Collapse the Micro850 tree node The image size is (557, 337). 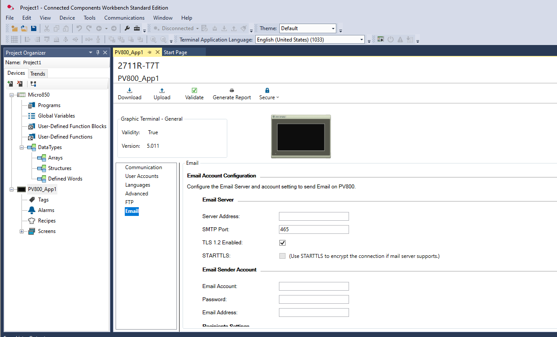tap(11, 95)
